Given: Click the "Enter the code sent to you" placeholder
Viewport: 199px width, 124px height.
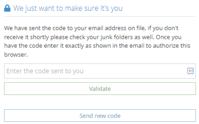Looking at the screenshot, I should point(45,71).
